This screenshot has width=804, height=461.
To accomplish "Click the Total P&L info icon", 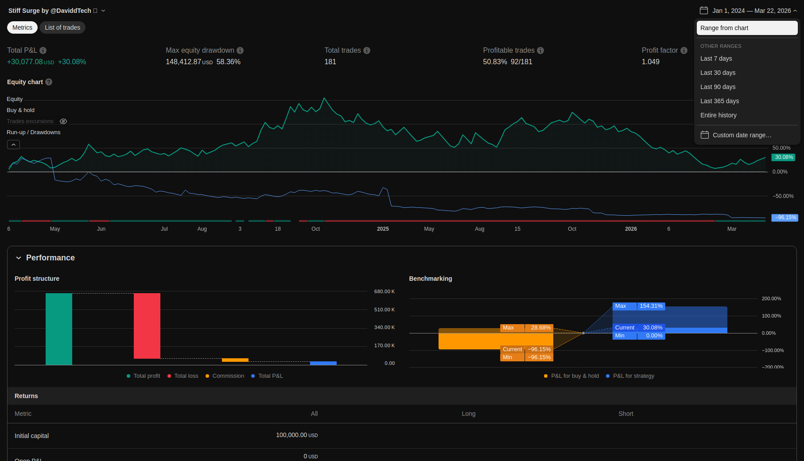I will (x=43, y=50).
